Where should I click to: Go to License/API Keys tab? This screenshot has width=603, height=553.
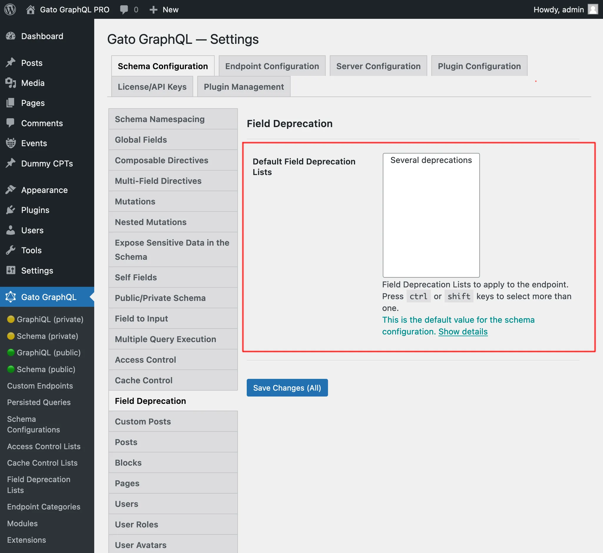[x=152, y=86]
